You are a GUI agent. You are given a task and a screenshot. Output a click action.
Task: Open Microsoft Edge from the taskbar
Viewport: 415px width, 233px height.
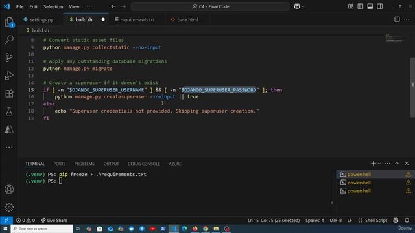(184, 228)
